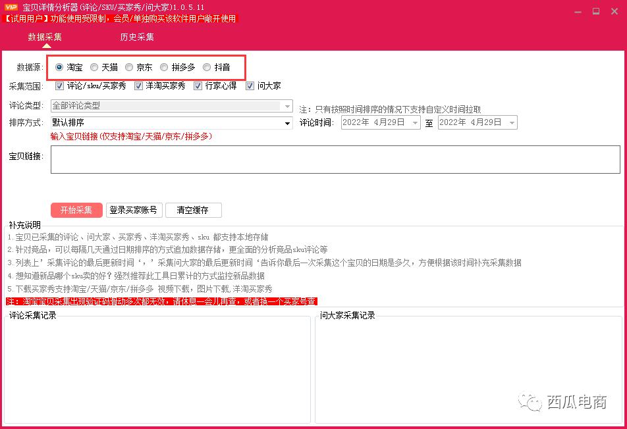Open the end date picker after 至
This screenshot has width=627, height=429.
point(512,122)
